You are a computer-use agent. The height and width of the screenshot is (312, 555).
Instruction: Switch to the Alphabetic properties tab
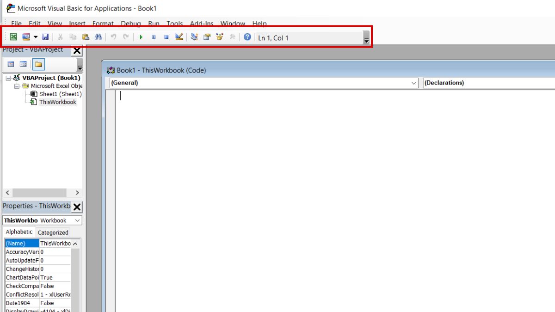click(19, 232)
